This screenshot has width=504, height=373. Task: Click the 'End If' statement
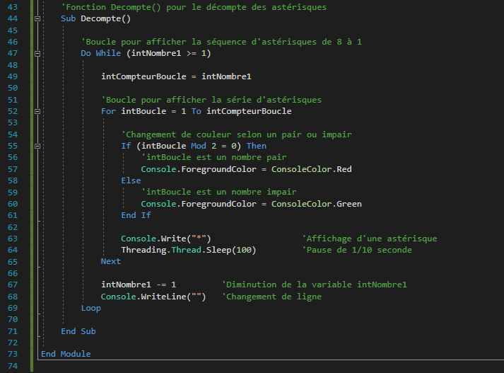click(136, 215)
